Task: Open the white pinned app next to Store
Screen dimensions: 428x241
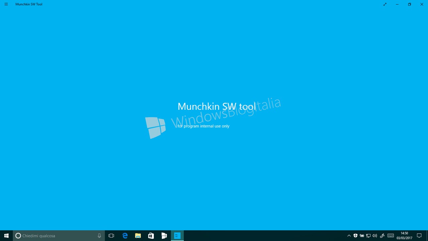Action: point(164,236)
